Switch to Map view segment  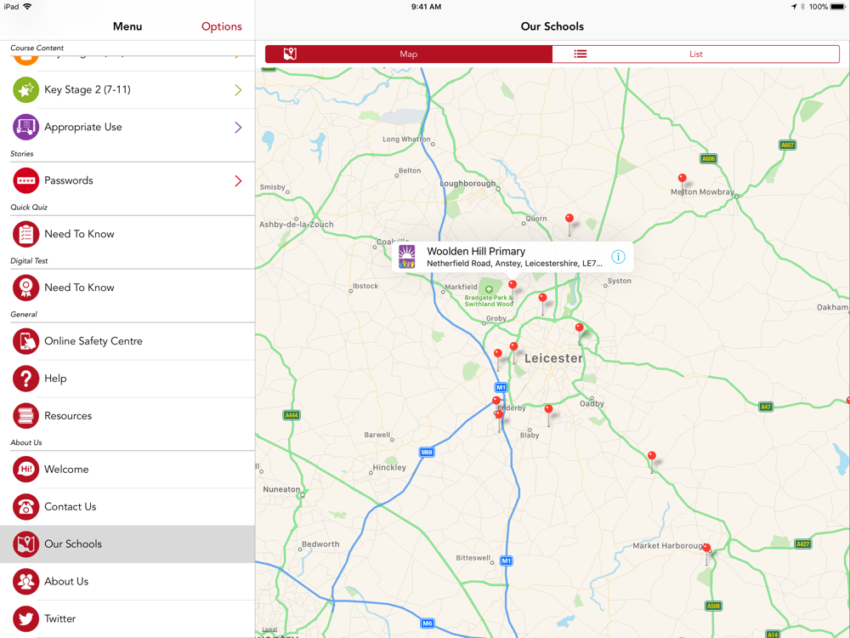409,54
